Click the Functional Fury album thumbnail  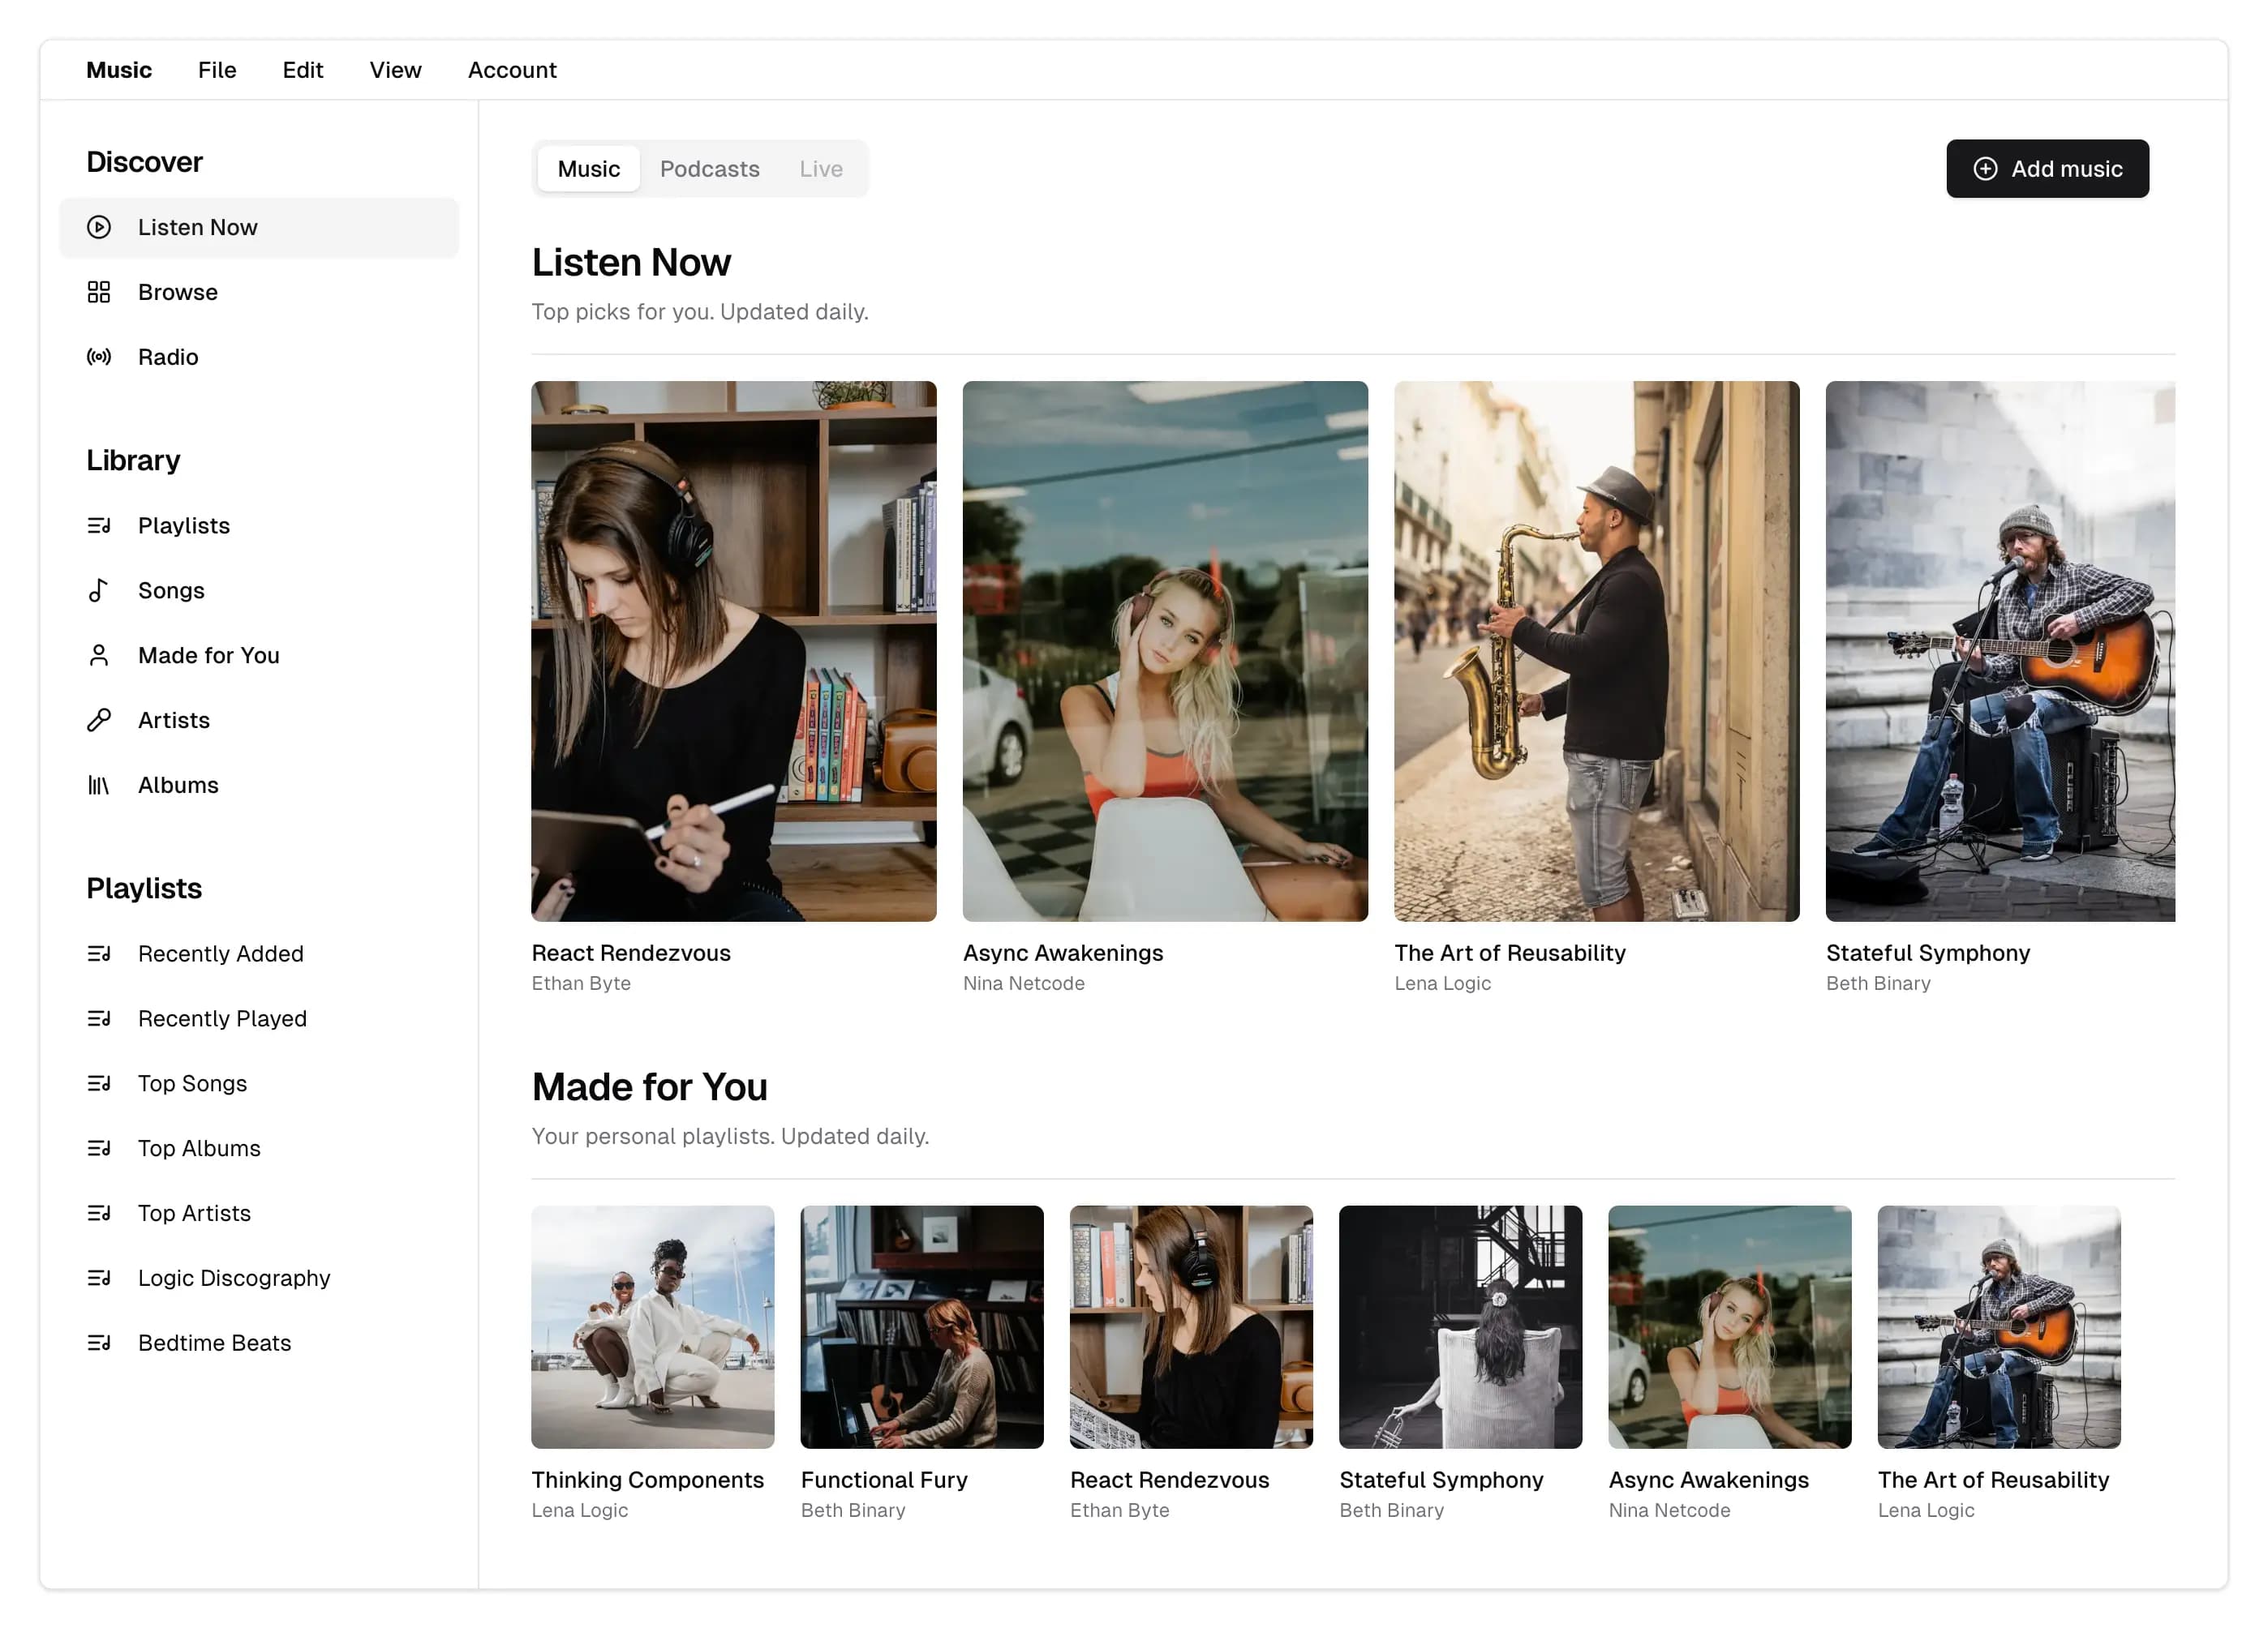coord(923,1328)
